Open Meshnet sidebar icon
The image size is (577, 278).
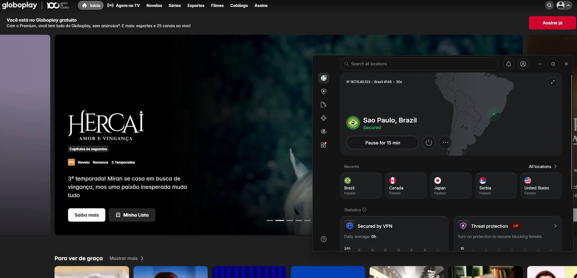click(x=323, y=118)
